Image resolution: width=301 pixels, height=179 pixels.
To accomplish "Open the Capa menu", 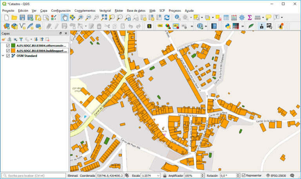I will click(x=44, y=11).
